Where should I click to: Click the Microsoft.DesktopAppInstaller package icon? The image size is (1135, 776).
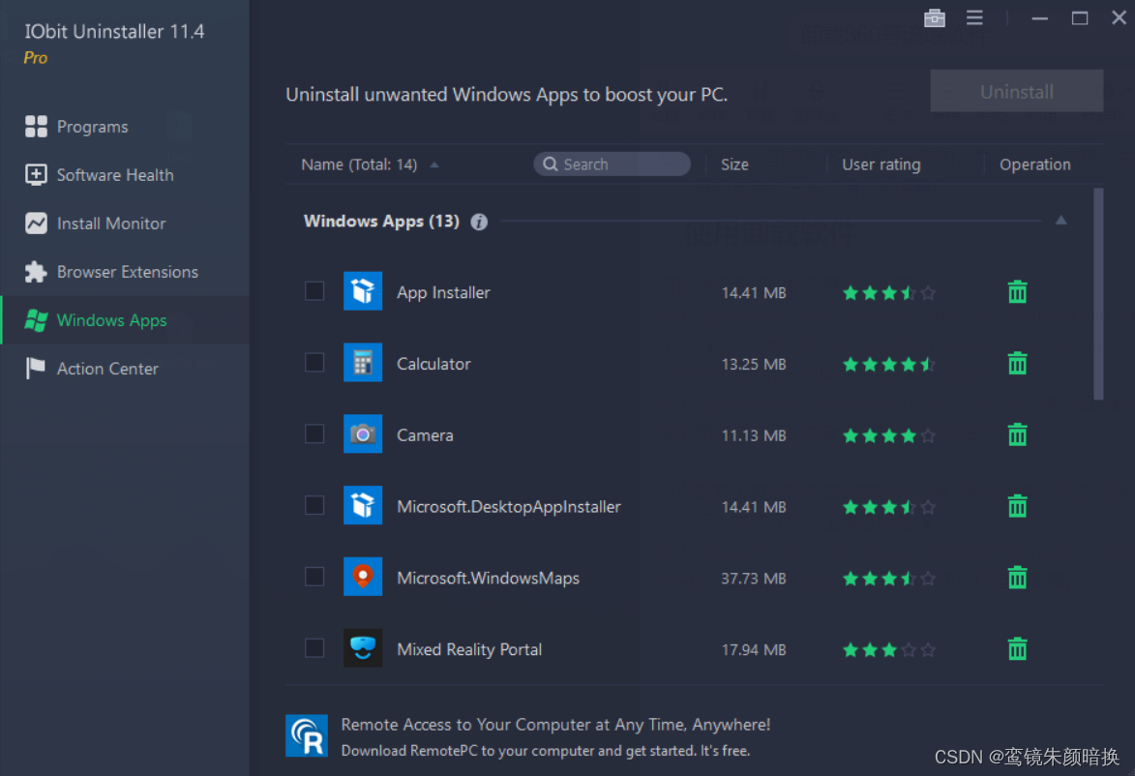click(x=363, y=505)
